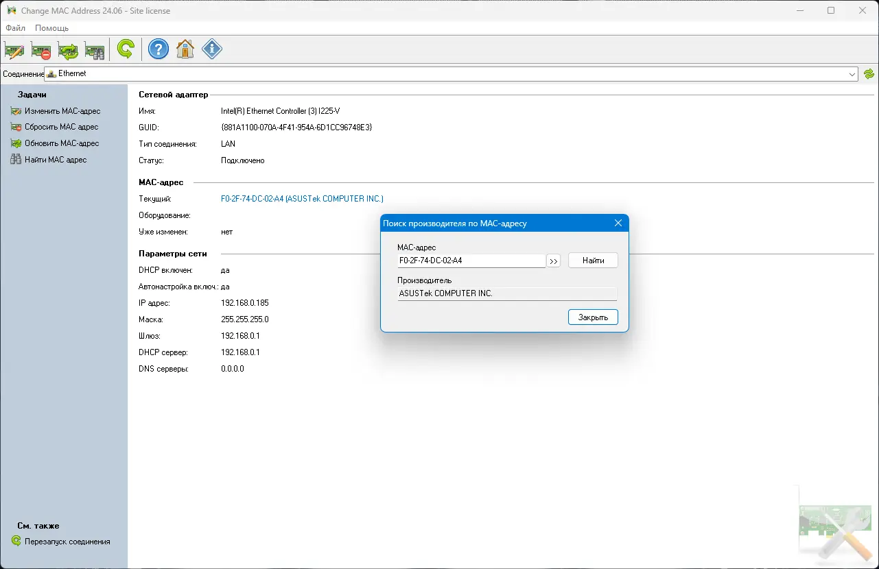Click the DHCP сервер value 192.168.0.1

pyautogui.click(x=240, y=352)
